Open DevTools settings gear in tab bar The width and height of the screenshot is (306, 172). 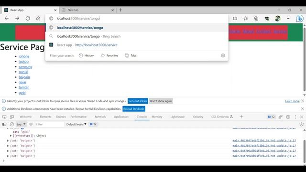(x=288, y=117)
